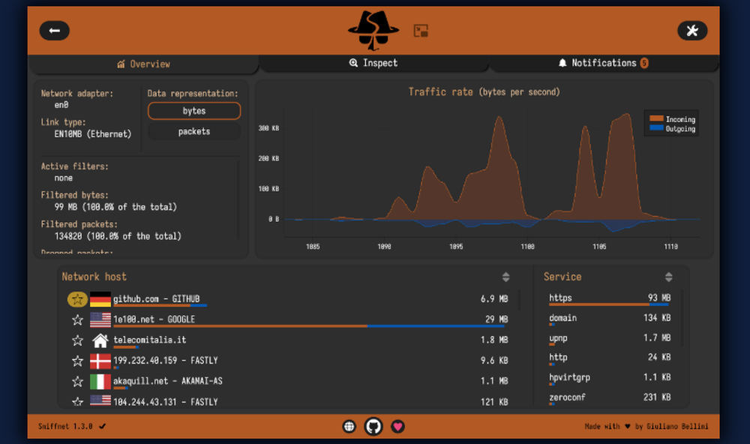This screenshot has width=750, height=444.
Task: Click the Network host list scrollbar
Action: (519, 299)
